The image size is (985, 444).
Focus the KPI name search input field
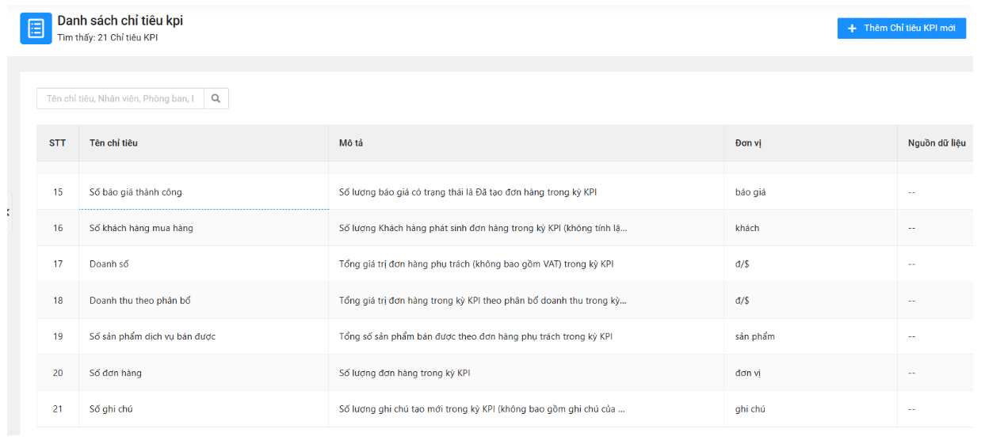click(x=120, y=98)
